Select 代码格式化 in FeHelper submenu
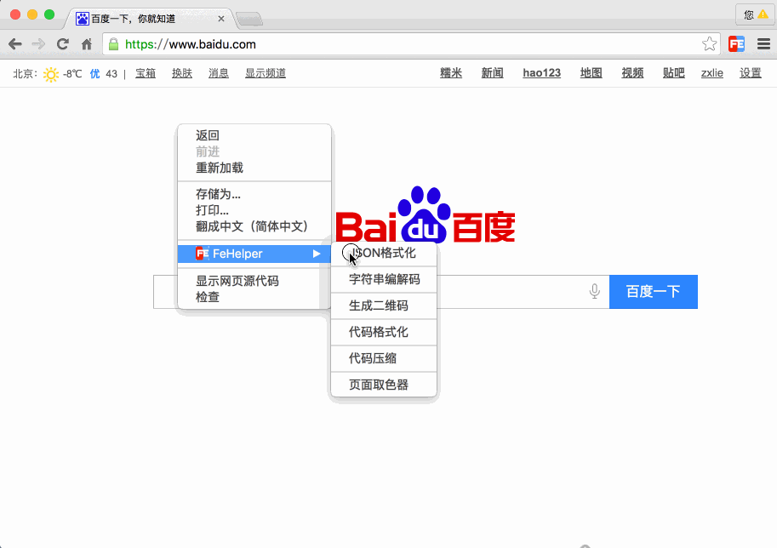Viewport: 777px width, 548px height. coord(384,332)
